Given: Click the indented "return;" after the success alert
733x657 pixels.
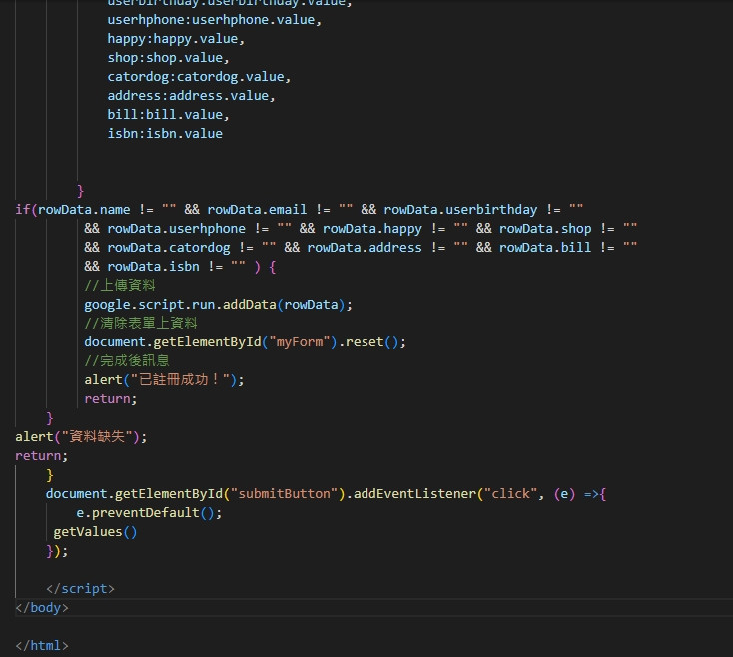Looking at the screenshot, I should (x=110, y=399).
